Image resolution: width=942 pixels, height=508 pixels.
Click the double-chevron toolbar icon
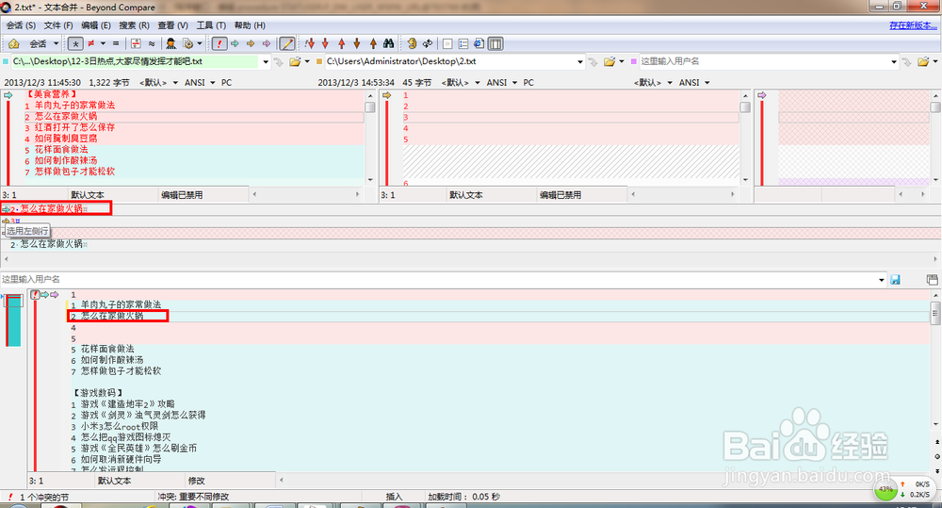coord(447,43)
